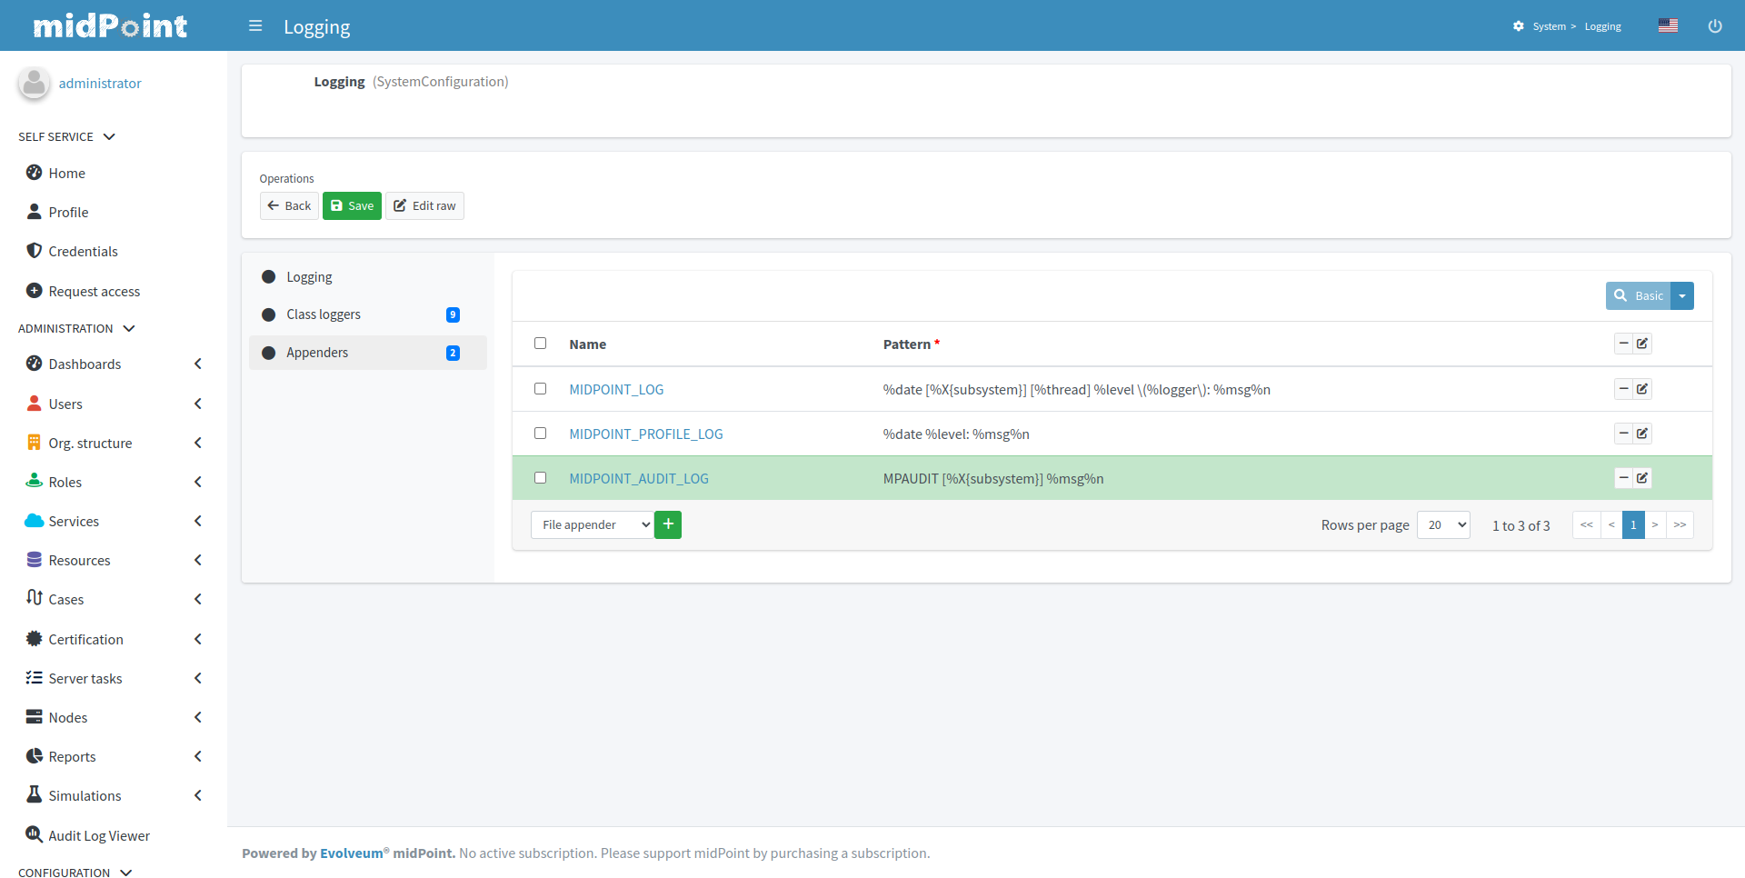Edit the MIDPOINT_PROFILE_LOG appender row
Image resolution: width=1745 pixels, height=878 pixels.
pyautogui.click(x=1642, y=434)
